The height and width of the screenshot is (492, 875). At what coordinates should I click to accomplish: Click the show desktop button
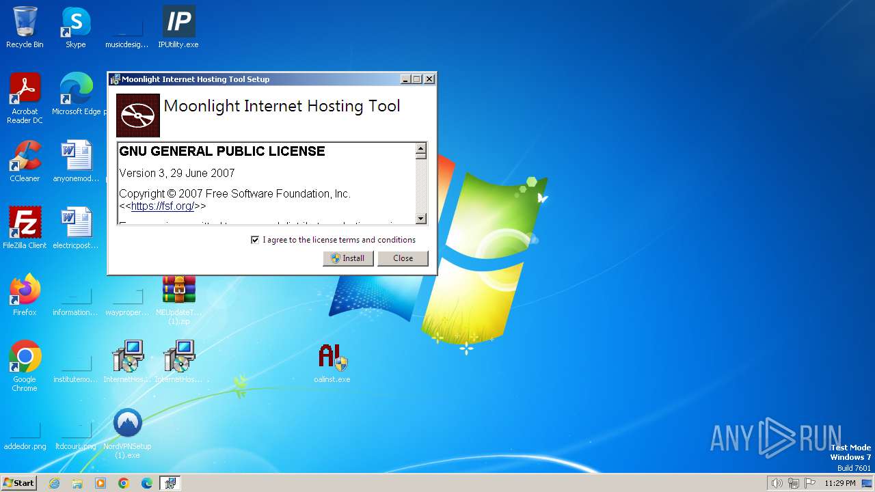(868, 483)
